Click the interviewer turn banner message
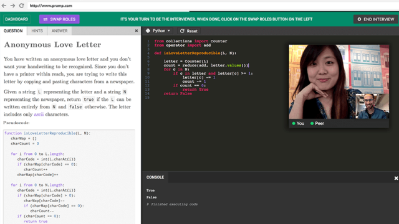This screenshot has width=399, height=224. pos(216,19)
